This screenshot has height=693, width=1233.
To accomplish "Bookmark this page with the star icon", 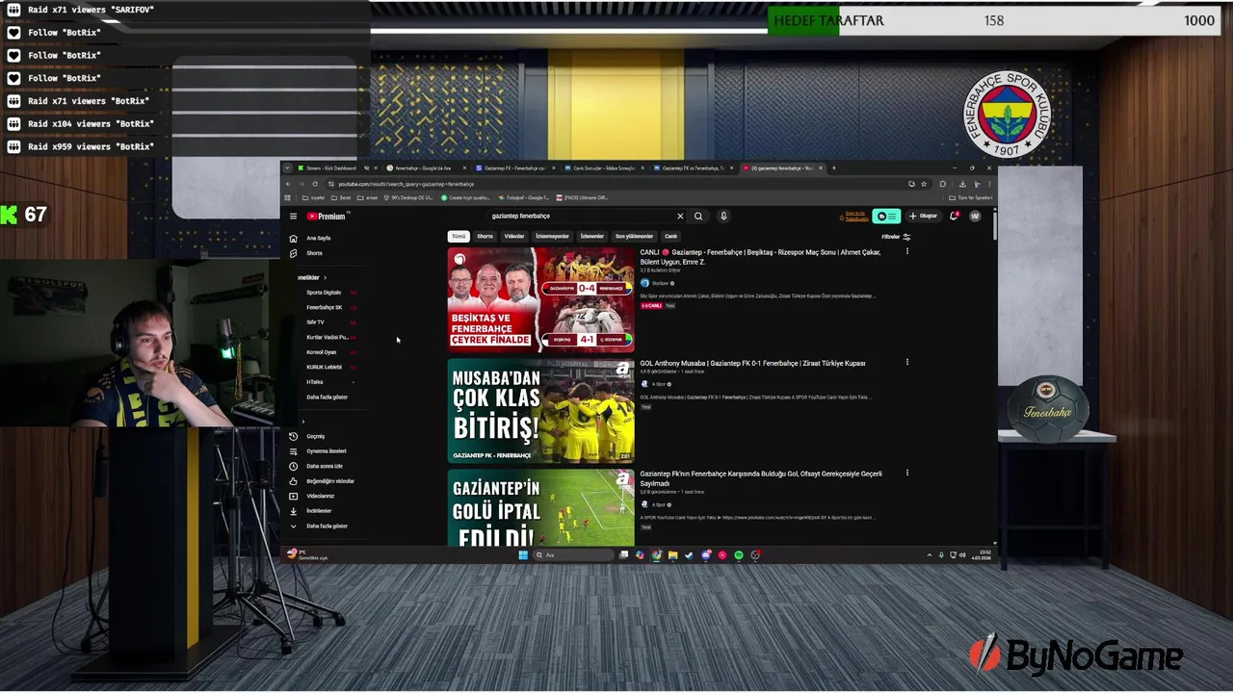I will click(924, 184).
